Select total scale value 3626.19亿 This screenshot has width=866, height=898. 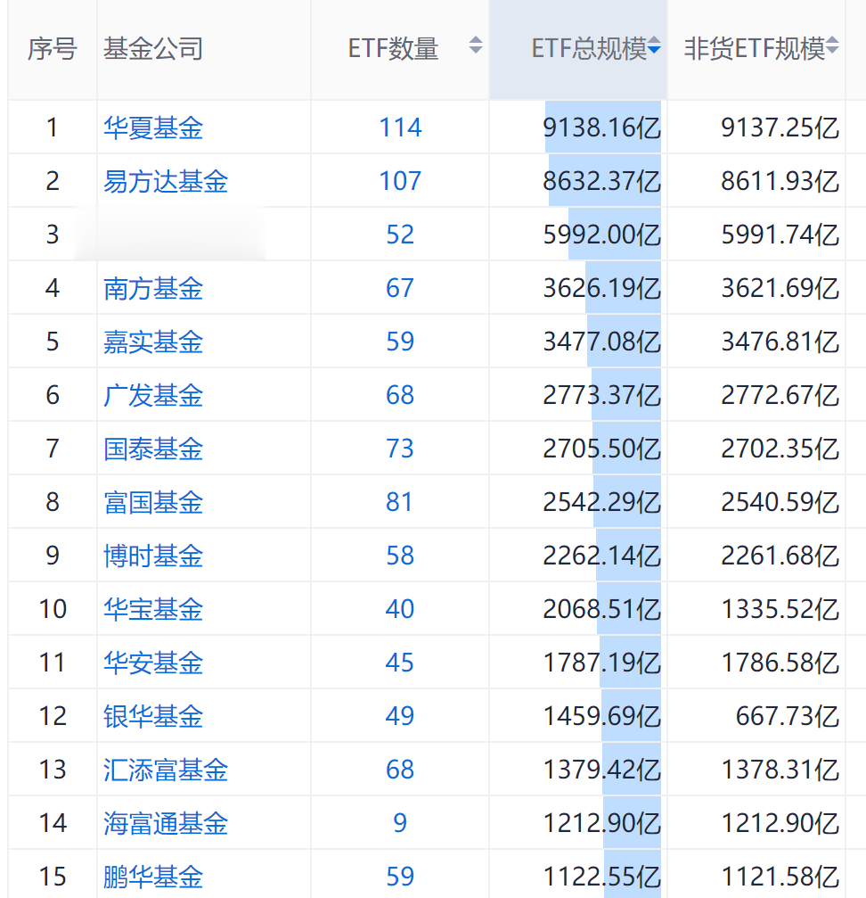tap(601, 289)
